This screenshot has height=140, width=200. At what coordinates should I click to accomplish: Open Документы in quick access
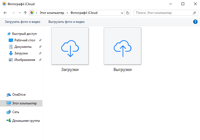pyautogui.click(x=23, y=47)
